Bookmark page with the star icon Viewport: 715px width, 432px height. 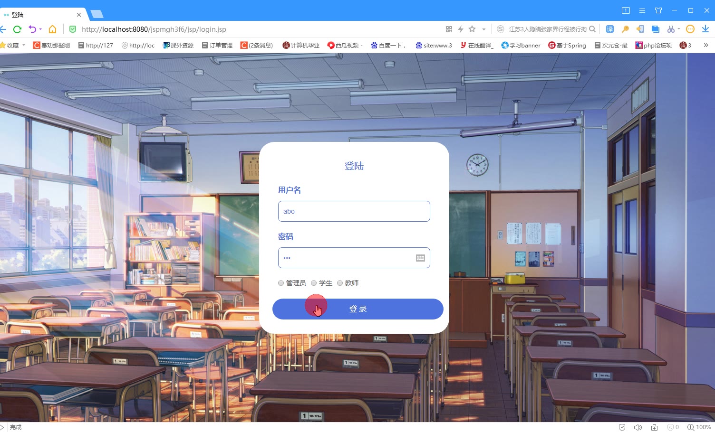pyautogui.click(x=472, y=29)
